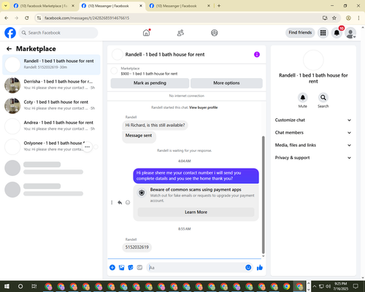
Task: Select Randell chat in the list
Action: click(x=51, y=64)
